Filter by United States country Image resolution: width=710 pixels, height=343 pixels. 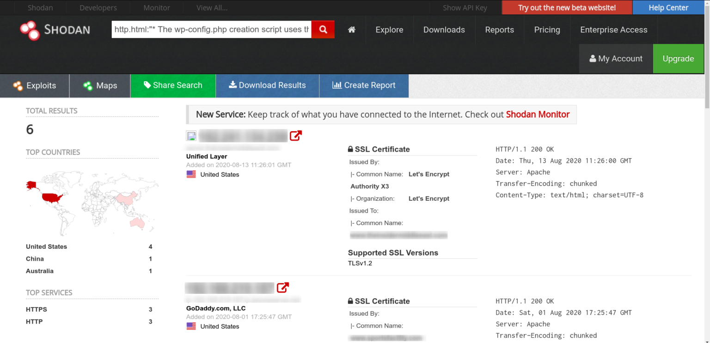46,246
